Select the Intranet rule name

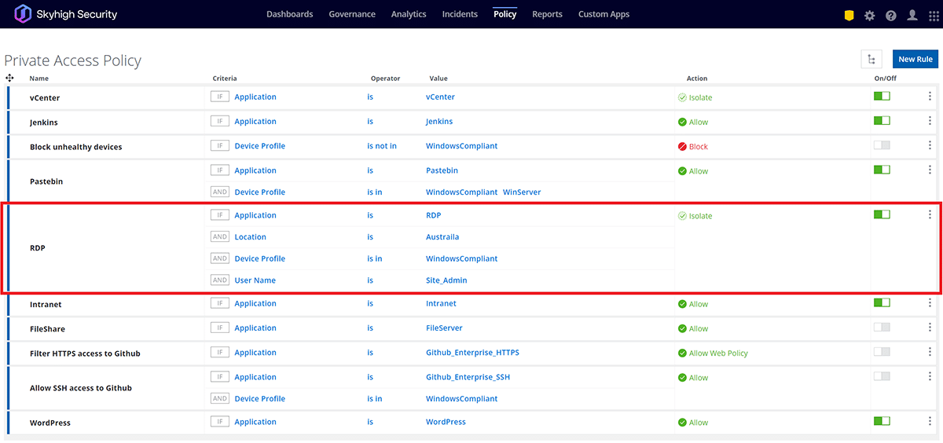pos(46,304)
